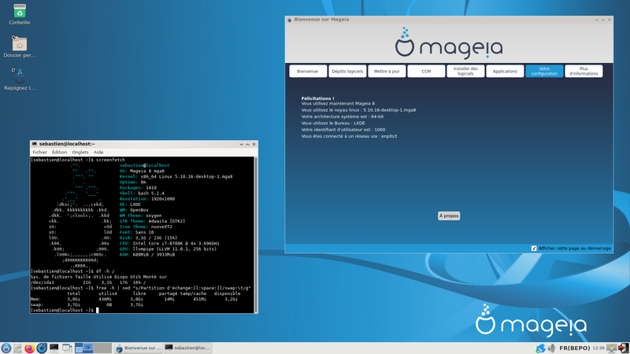This screenshot has width=630, height=354.
Task: Uncheck 'Afficher cette page au démarrage'
Action: [534, 249]
